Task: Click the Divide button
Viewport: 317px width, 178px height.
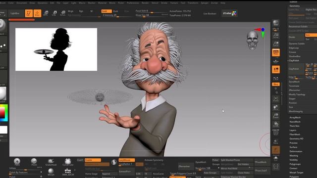Action: (x=296, y=37)
